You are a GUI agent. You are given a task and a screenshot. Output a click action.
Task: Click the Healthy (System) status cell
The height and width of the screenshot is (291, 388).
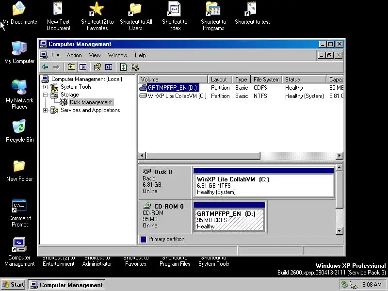[305, 96]
